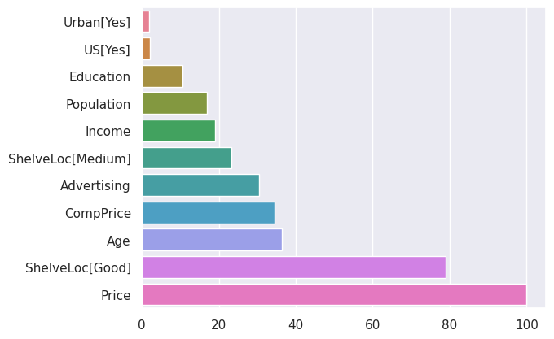The width and height of the screenshot is (554, 339).
Task: Select the orange US[Yes] bar
Action: [x=147, y=49]
